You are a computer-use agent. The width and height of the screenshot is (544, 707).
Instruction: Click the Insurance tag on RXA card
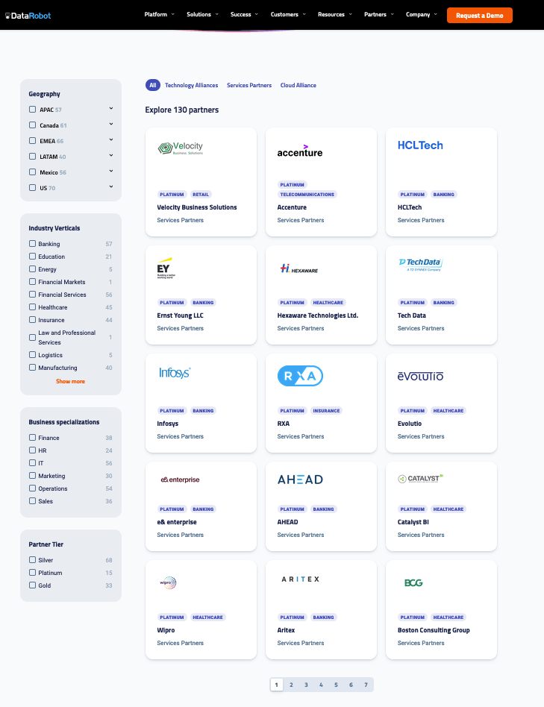[x=326, y=411]
